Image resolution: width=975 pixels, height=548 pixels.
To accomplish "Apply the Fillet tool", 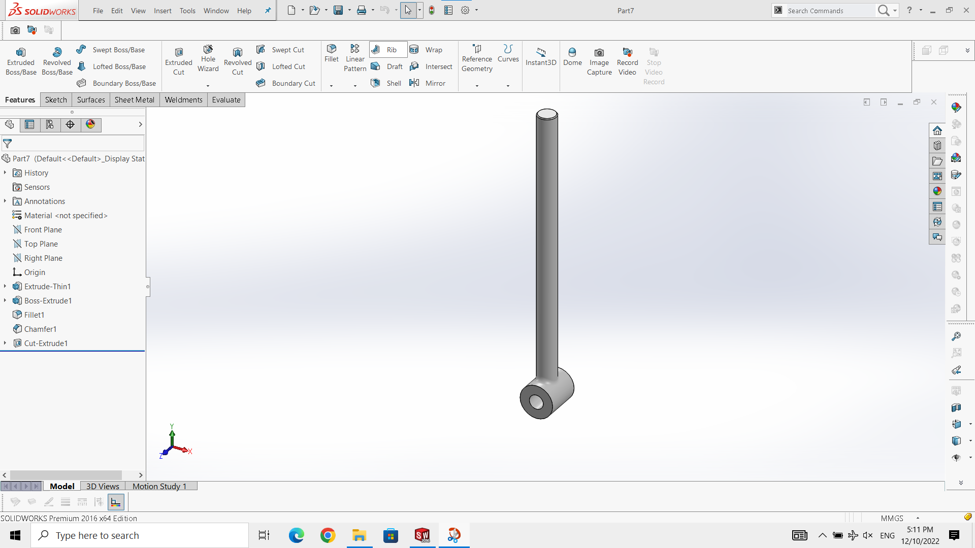I will 332,53.
